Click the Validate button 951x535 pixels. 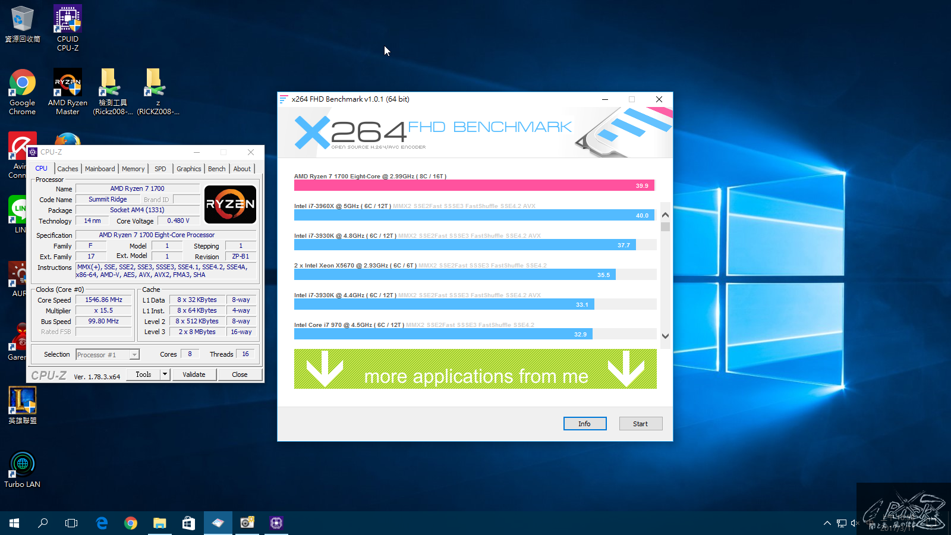tap(194, 374)
